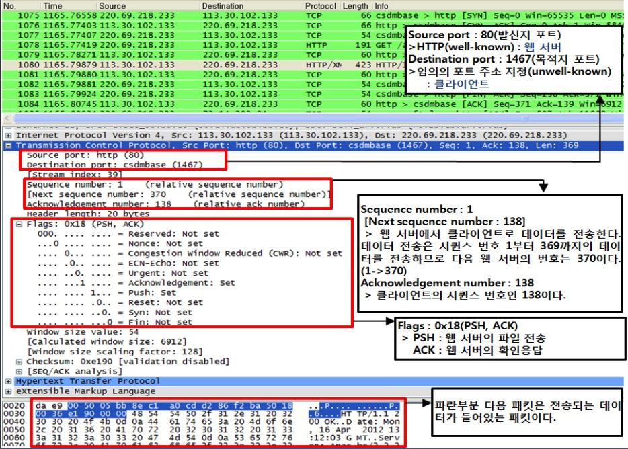Screen dimensions: 628x449
Task: Select the Syn: Not set flag line
Action: click(115, 313)
